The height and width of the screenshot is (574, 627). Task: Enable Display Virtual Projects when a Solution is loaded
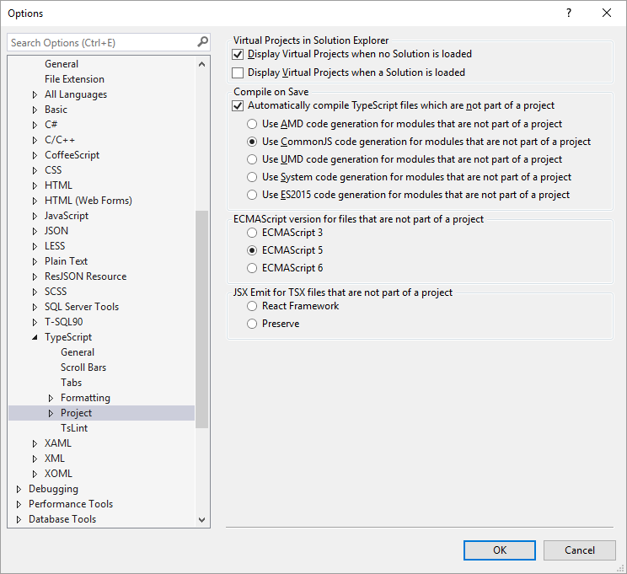(238, 72)
